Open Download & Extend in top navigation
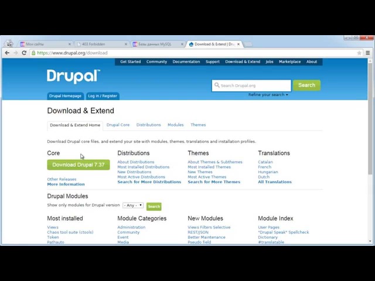The width and height of the screenshot is (375, 281). click(x=243, y=61)
